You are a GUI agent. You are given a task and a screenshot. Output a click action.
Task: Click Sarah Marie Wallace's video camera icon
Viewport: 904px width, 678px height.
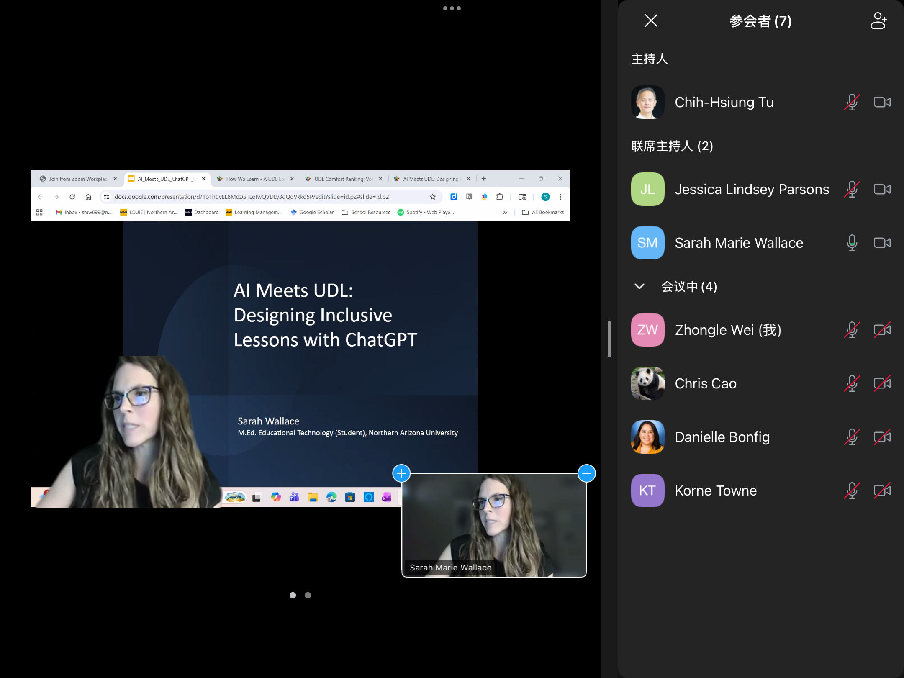tap(882, 243)
